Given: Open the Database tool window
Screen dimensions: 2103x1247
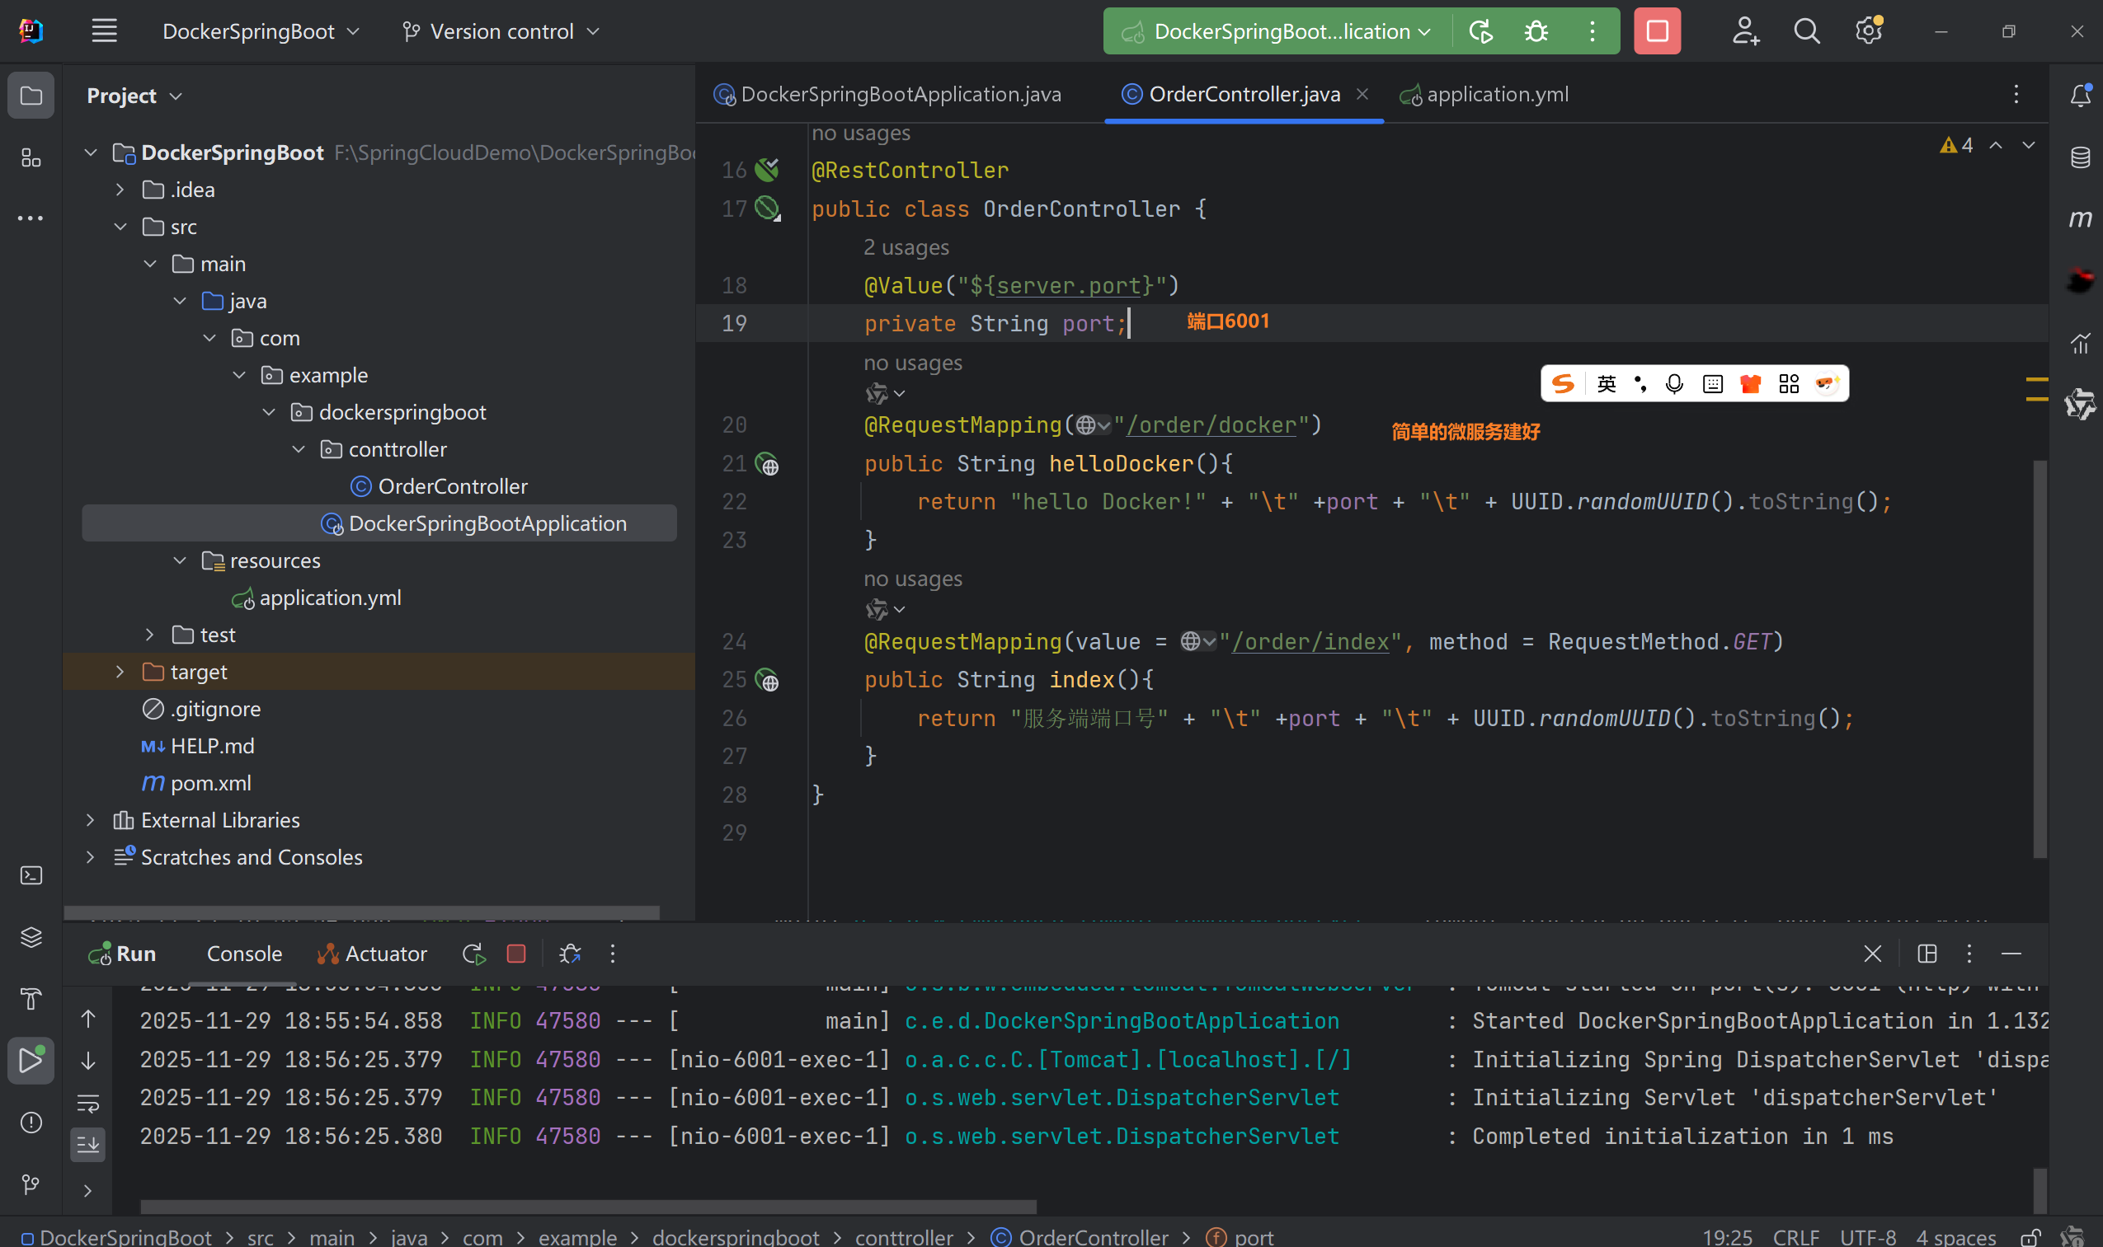Looking at the screenshot, I should coord(2079,157).
